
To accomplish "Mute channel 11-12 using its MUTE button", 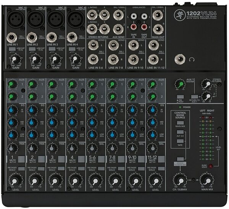I will tap(161, 159).
